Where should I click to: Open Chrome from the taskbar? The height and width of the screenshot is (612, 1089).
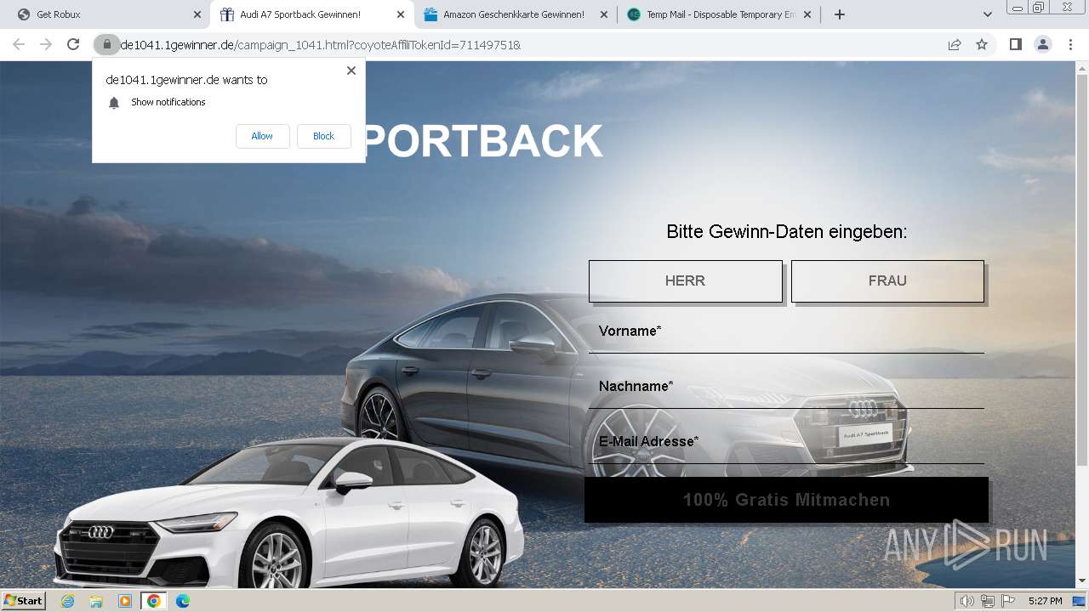[154, 601]
